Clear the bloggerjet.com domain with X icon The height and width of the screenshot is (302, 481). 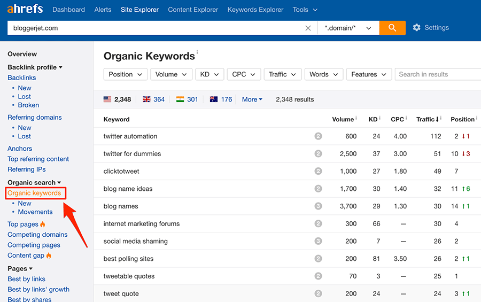coord(308,28)
